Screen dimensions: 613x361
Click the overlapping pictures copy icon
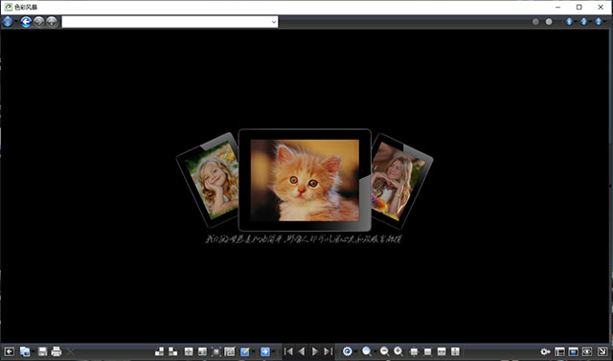25,351
